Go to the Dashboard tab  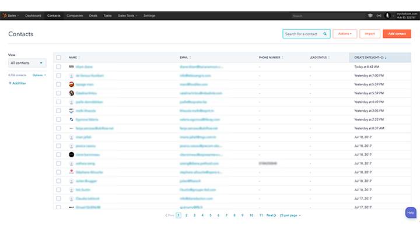click(33, 16)
